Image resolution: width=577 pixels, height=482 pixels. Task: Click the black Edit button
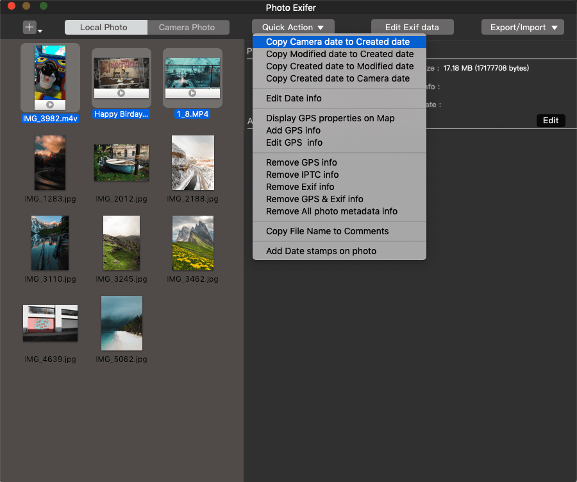click(551, 121)
